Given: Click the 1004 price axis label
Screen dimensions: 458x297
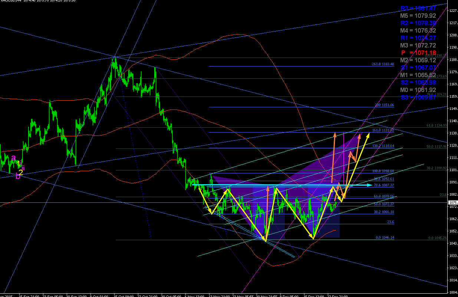Looking at the screenshot, I should tap(453, 292).
